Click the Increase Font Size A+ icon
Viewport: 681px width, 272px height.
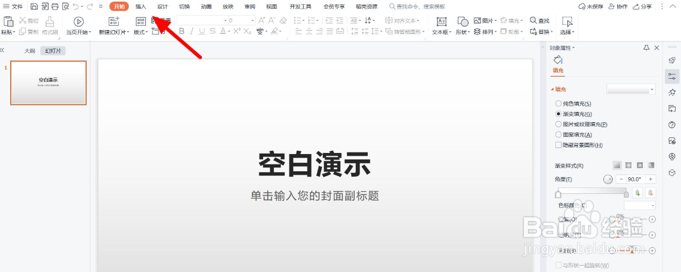click(262, 20)
